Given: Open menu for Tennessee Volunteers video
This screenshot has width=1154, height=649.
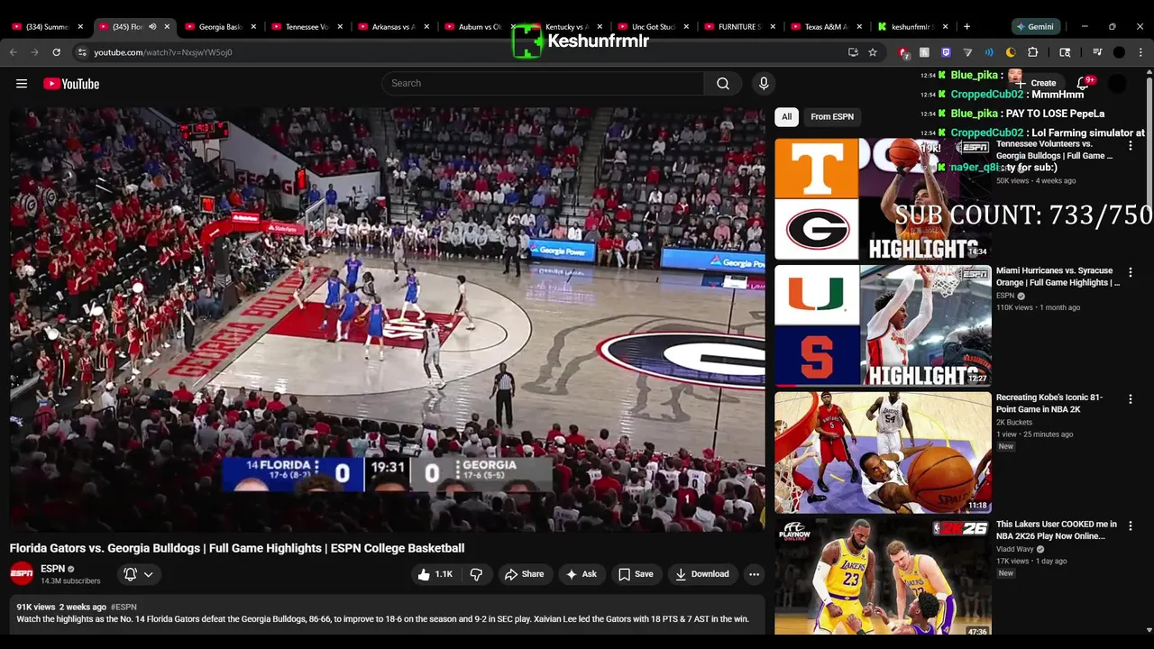Looking at the screenshot, I should 1131,146.
